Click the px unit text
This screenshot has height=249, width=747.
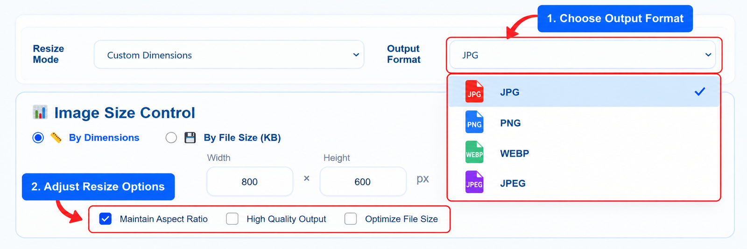(x=423, y=179)
